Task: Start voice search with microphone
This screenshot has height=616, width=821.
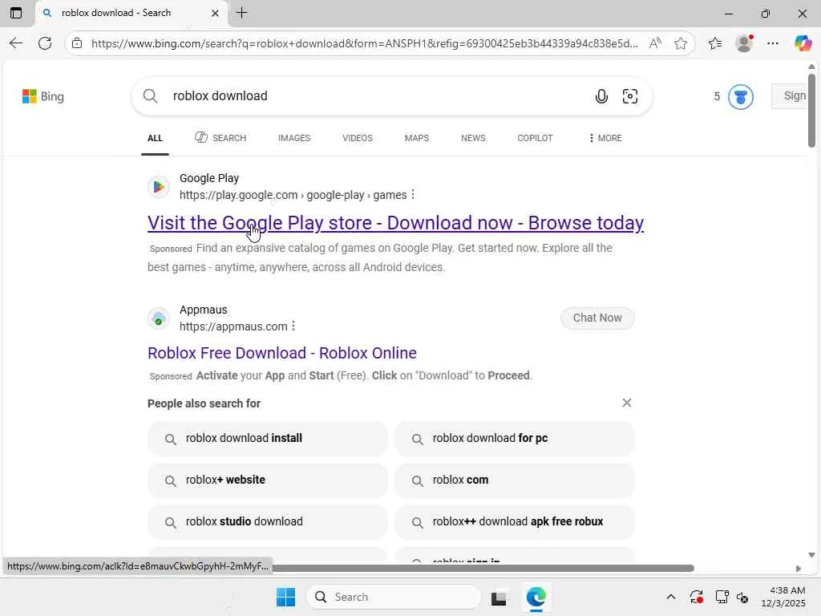Action: click(601, 96)
